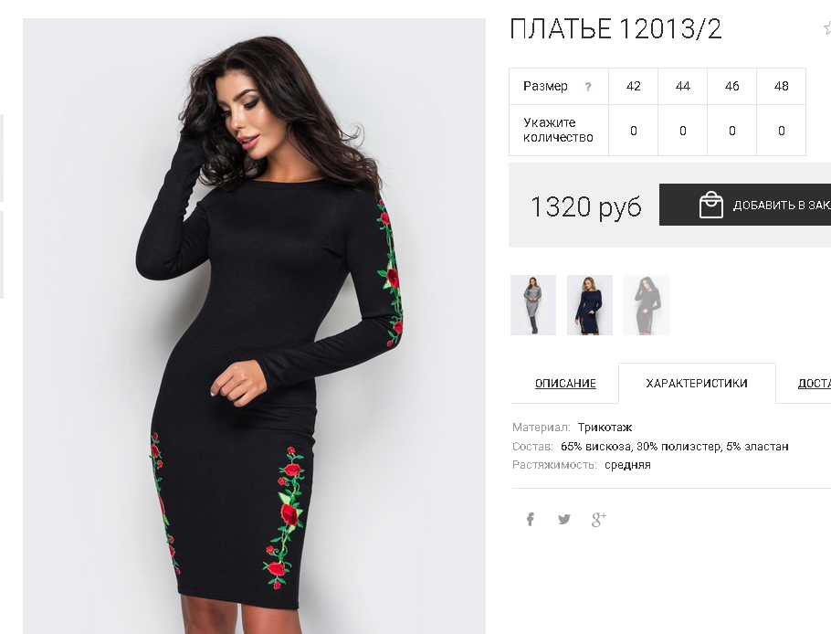The height and width of the screenshot is (634, 831).
Task: Select the navy blue dress thumbnail
Action: click(590, 305)
